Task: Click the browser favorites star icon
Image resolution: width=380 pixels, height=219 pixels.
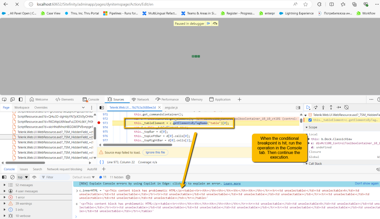Action: [305, 4]
